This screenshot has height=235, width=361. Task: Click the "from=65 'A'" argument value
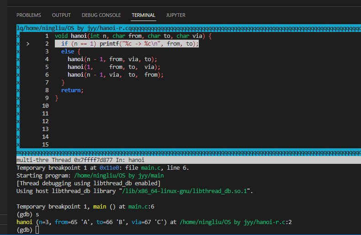[x=73, y=222]
